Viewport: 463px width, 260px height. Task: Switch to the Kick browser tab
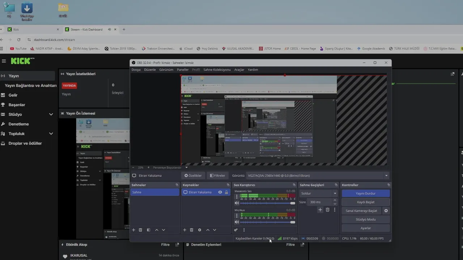(33, 29)
